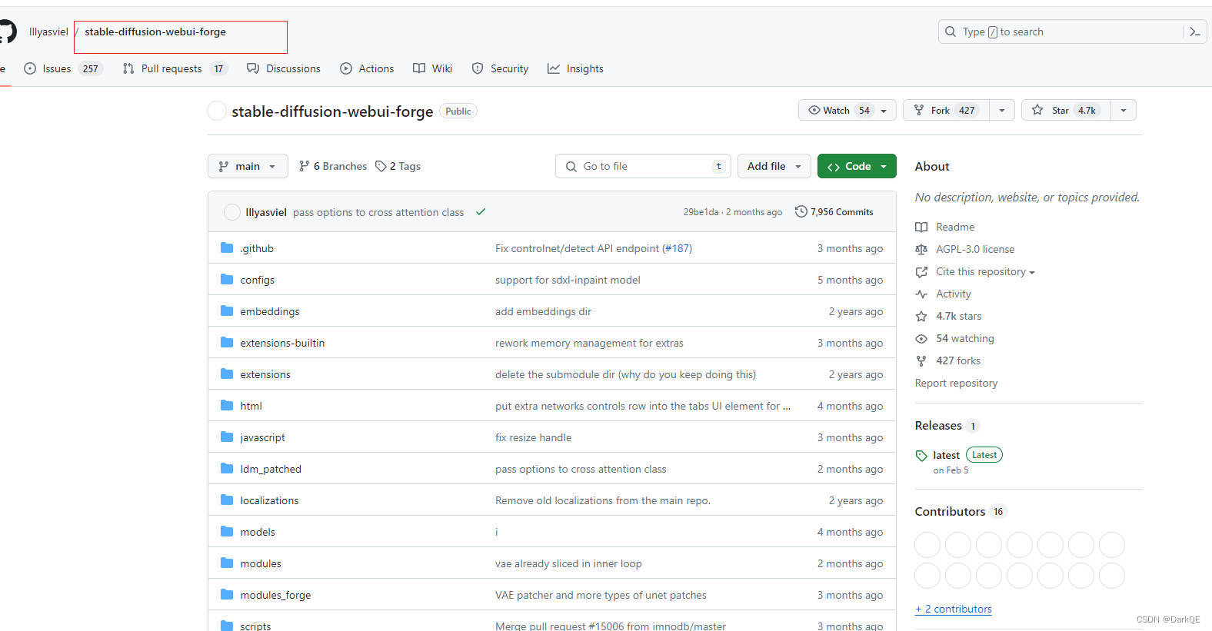Click the Go to file search field
The image size is (1212, 631).
tap(643, 166)
